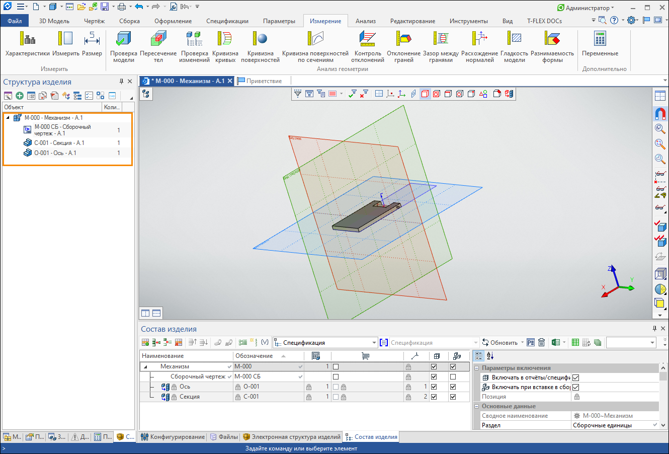Image resolution: width=669 pixels, height=454 pixels.
Task: Collapse the Механизм row in composition table
Action: 145,367
